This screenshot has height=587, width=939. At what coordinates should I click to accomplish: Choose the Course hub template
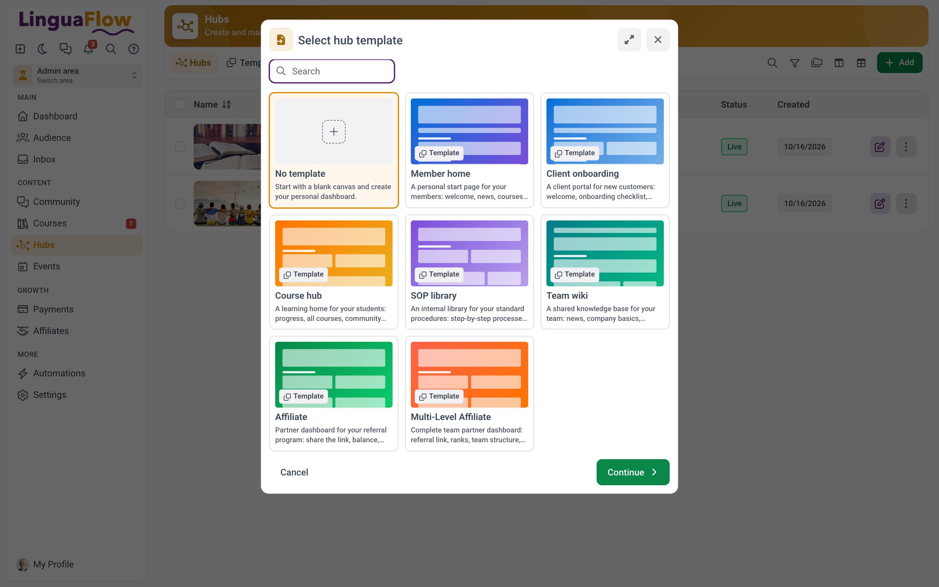(x=334, y=272)
